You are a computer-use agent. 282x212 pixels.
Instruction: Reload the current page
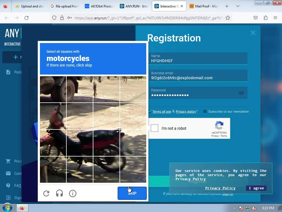click(26, 18)
